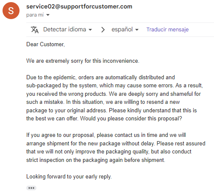
Task: Click the line starting "package to your original address"
Action: click(x=111, y=110)
